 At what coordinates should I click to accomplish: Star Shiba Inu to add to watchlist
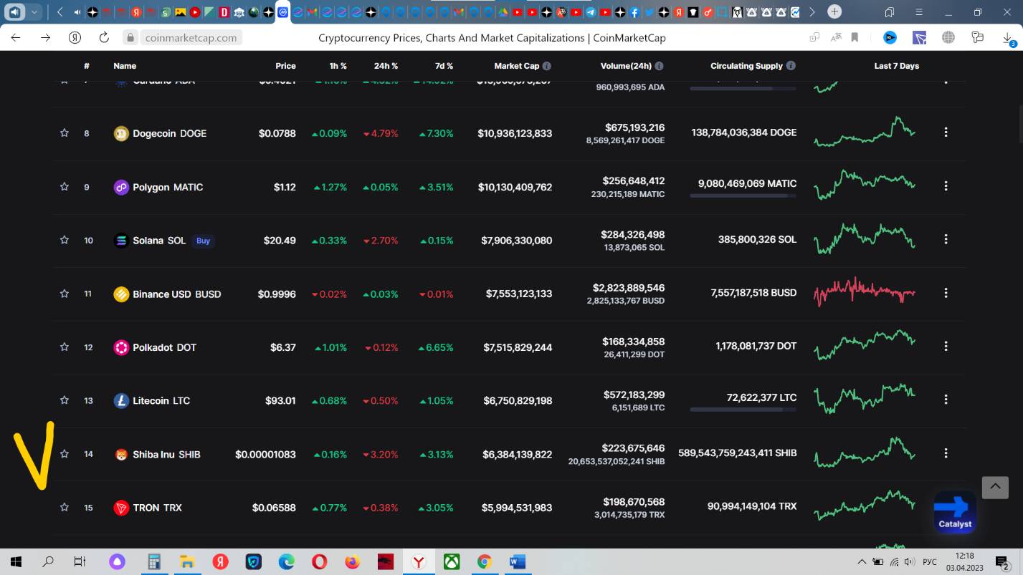tap(65, 454)
